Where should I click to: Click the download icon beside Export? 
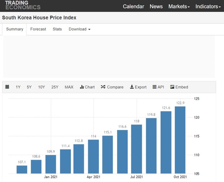[132, 87]
